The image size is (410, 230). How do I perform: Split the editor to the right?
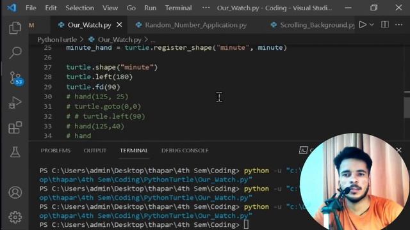[x=385, y=25]
